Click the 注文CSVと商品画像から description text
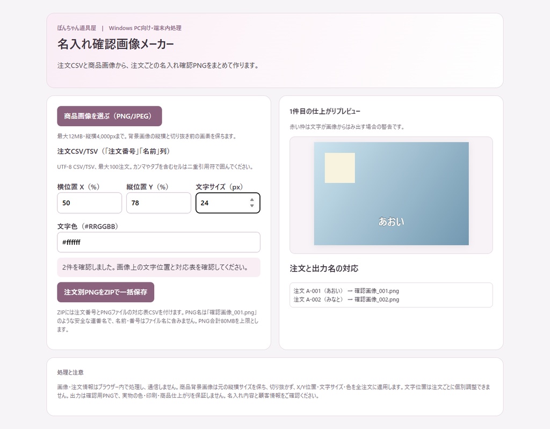 (158, 66)
